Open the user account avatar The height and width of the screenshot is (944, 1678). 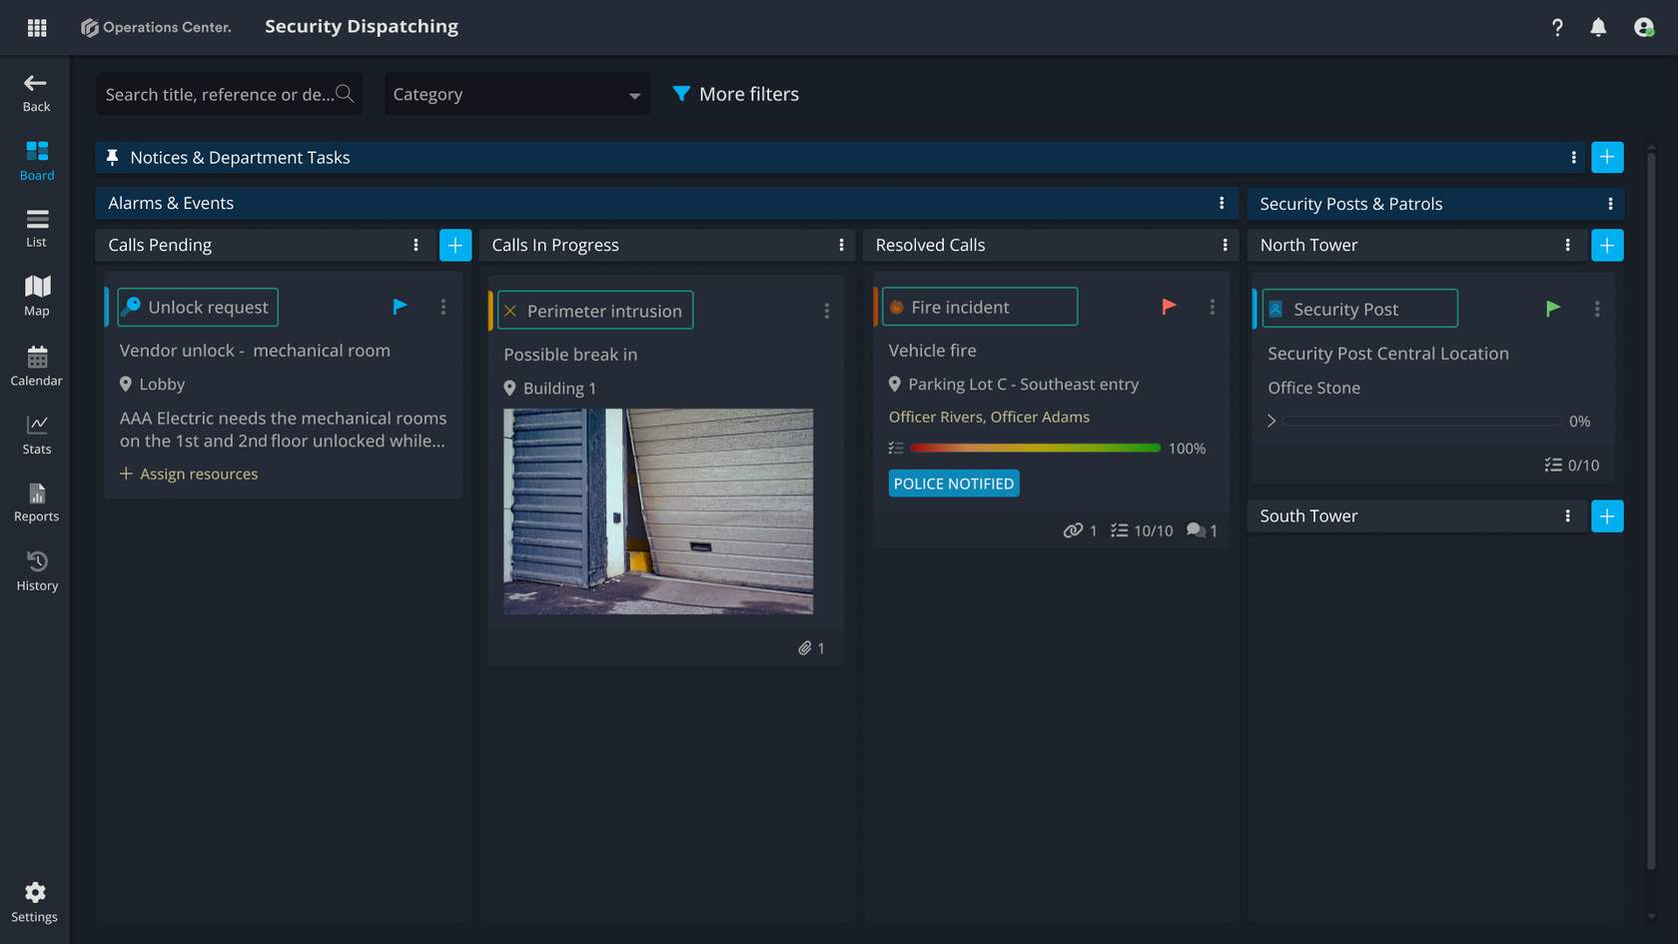tap(1644, 27)
